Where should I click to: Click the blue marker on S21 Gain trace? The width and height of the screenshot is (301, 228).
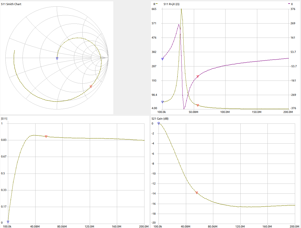[x=159, y=123]
